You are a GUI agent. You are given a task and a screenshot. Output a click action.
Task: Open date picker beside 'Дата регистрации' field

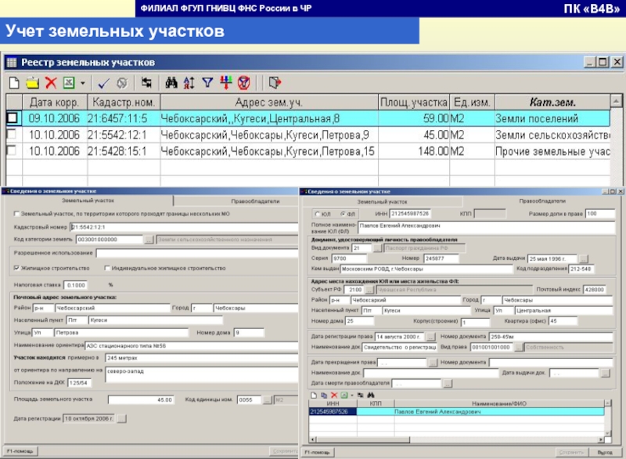pyautogui.click(x=122, y=418)
